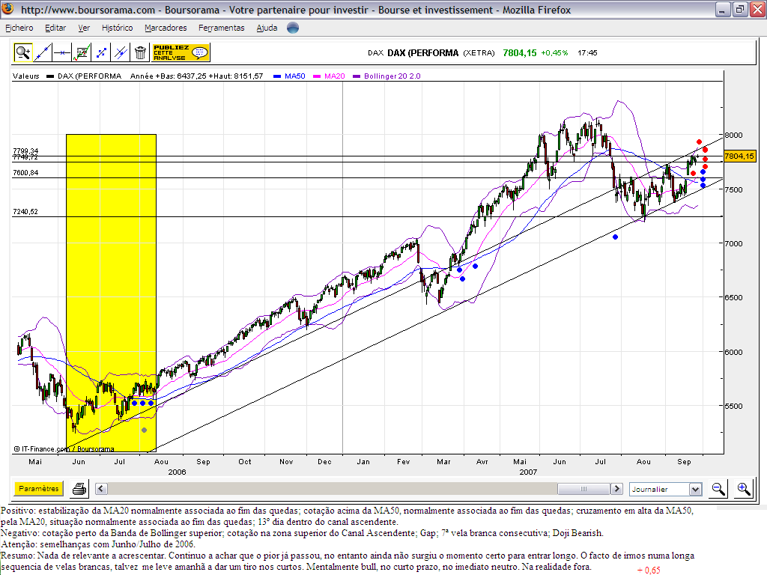Click the trash can delete tool
This screenshot has height=575, width=767.
[140, 52]
